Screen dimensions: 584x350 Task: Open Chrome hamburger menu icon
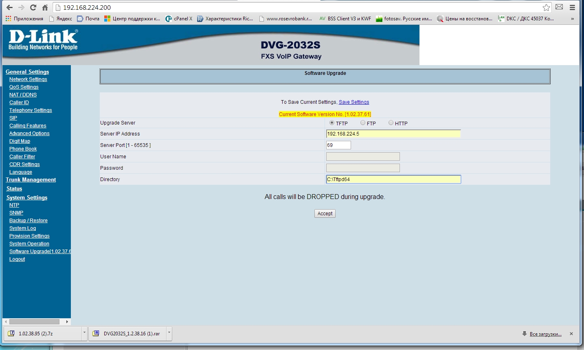pyautogui.click(x=572, y=7)
